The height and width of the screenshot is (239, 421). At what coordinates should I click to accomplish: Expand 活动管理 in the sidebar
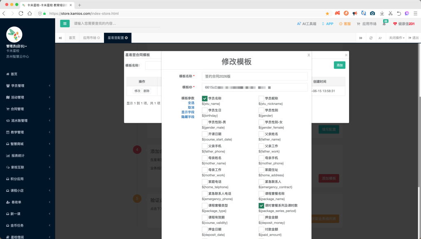pos(28,97)
